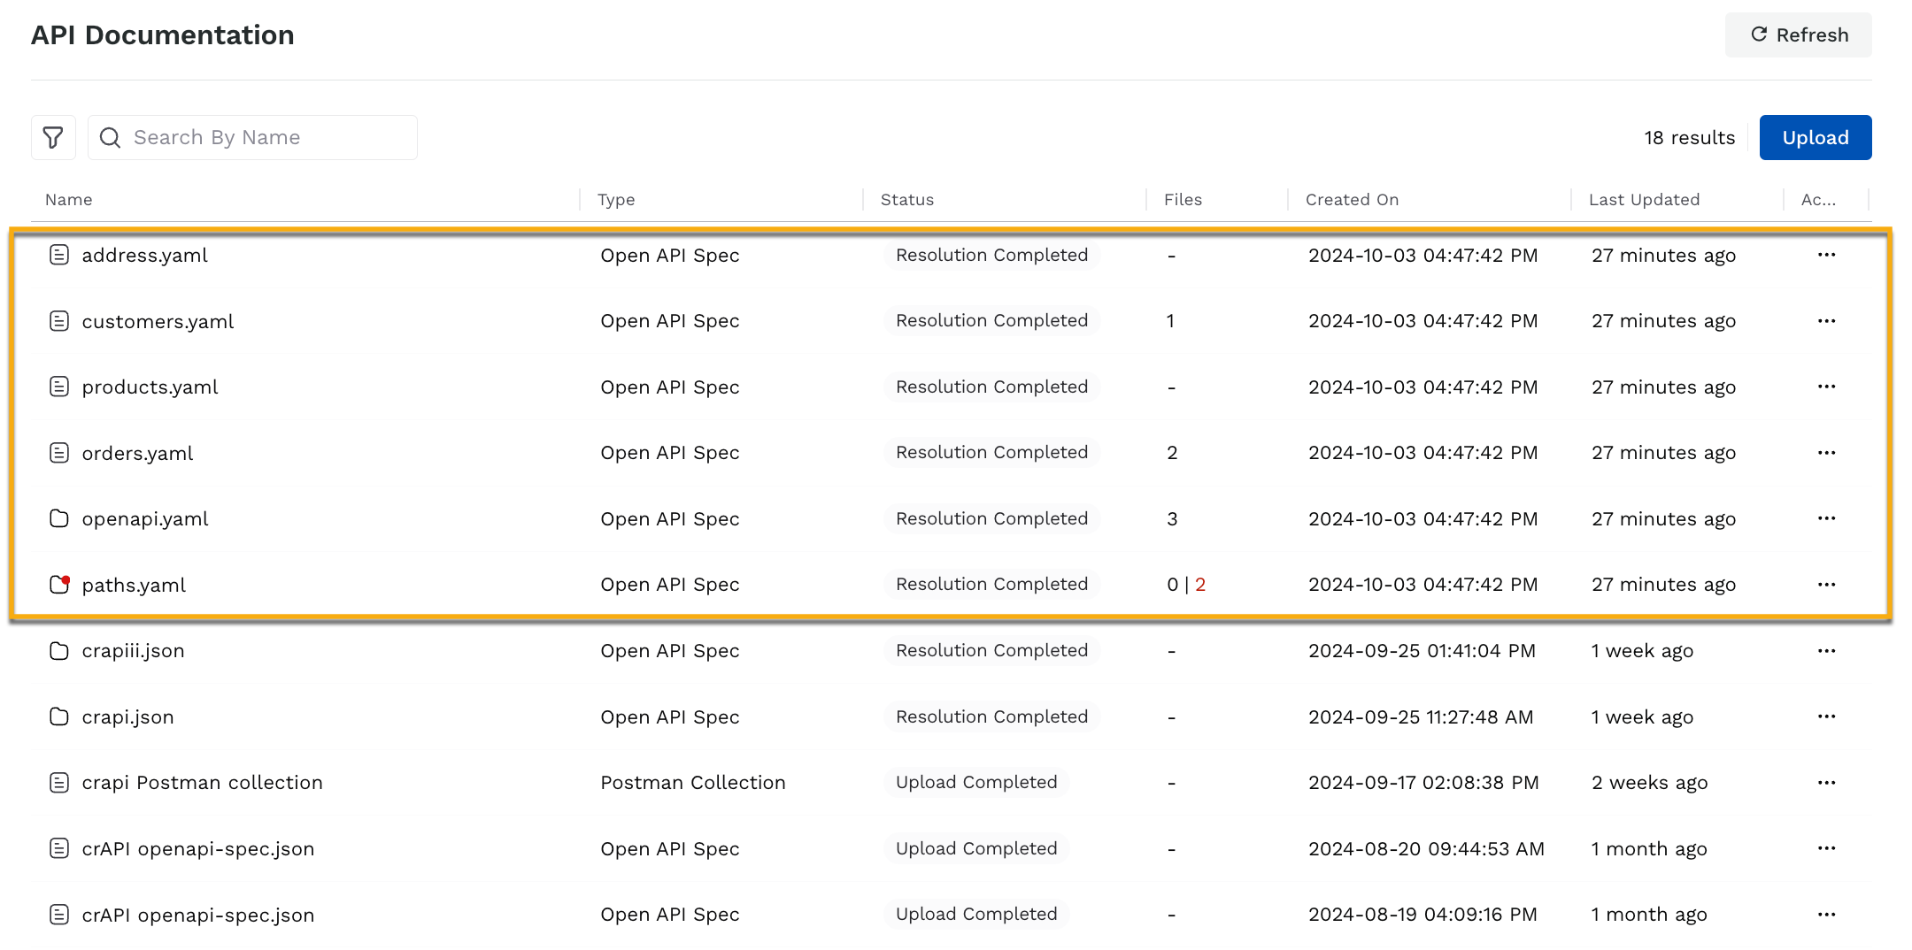Click files count 1 for customers.yaml
Screen dimensions: 1912x950
click(1170, 321)
